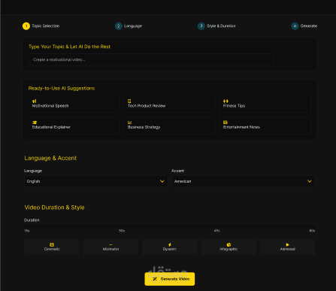Click the 'Ready-to-Use AI Suggestions' heading
The width and height of the screenshot is (336, 291).
pyautogui.click(x=62, y=88)
